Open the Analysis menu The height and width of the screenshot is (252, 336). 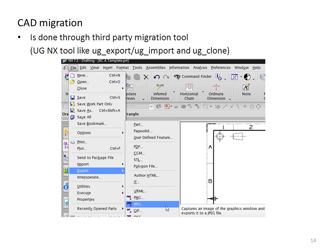point(200,68)
